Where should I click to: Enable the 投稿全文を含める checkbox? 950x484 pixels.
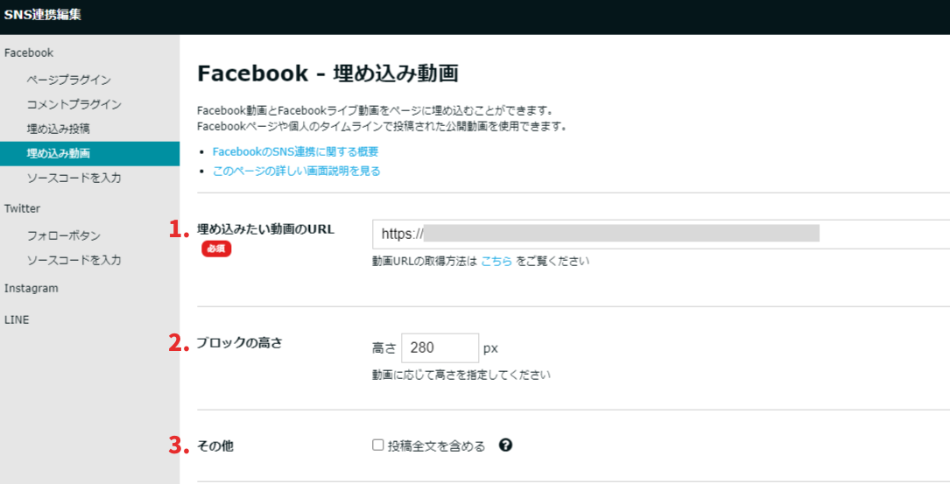pyautogui.click(x=378, y=445)
